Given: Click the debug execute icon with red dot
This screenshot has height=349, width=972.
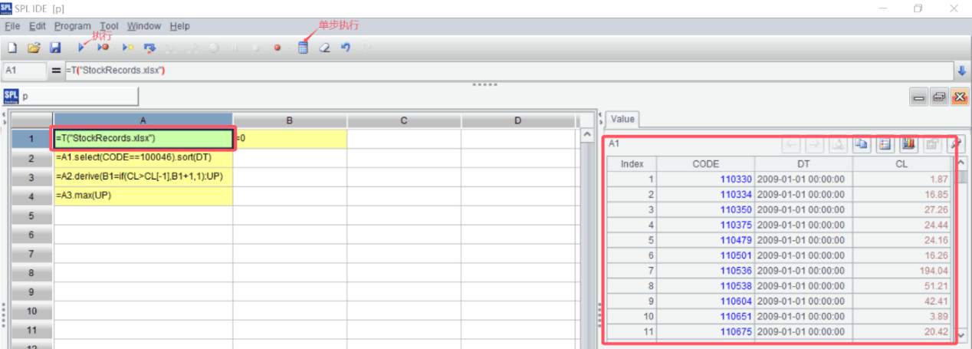Looking at the screenshot, I should [103, 48].
